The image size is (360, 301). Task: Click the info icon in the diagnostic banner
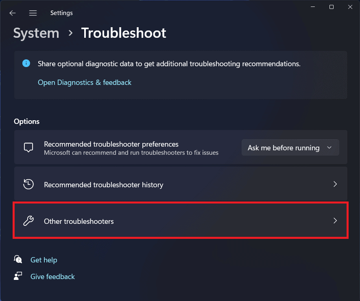click(x=26, y=63)
